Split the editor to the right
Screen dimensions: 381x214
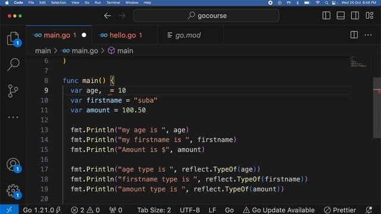coord(354,35)
